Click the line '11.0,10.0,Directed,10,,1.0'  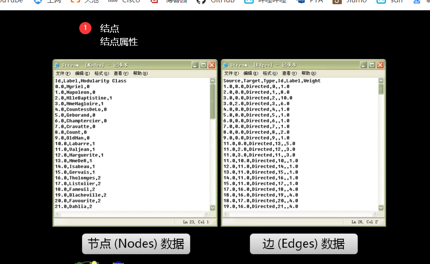tap(261, 161)
